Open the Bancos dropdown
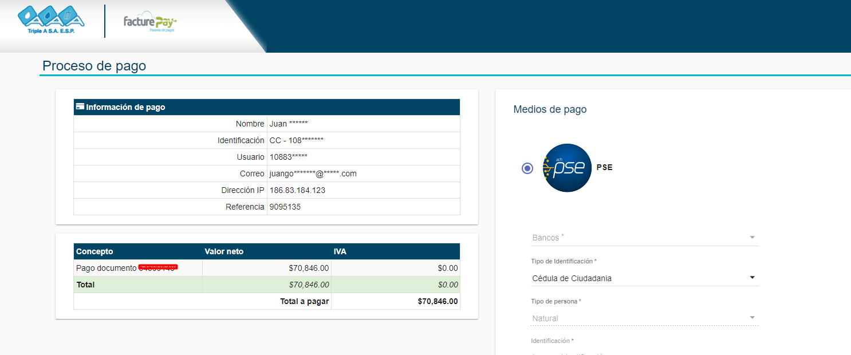851x355 pixels. (x=645, y=237)
